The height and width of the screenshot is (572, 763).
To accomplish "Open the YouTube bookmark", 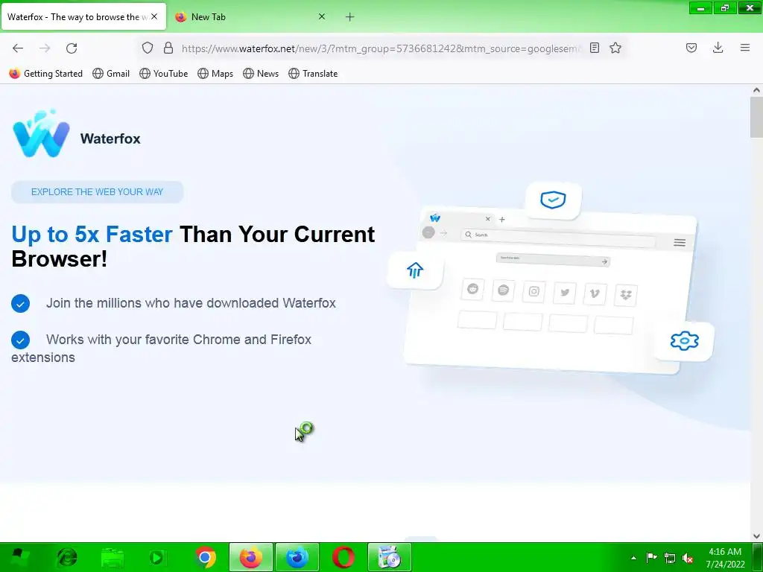I will click(x=163, y=74).
